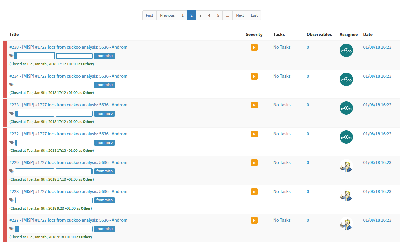Open the assignee avatar on case #232
Viewport: 402px width, 242px height.
point(346,137)
